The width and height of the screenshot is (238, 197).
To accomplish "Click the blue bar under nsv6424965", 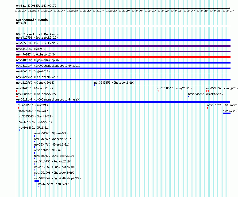I will coord(123,80).
